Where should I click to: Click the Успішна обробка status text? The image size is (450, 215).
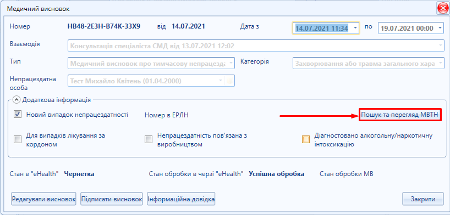276,174
